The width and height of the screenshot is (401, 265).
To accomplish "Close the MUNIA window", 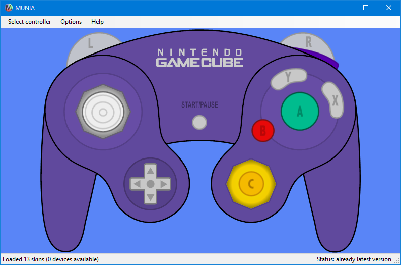I will click(x=389, y=8).
